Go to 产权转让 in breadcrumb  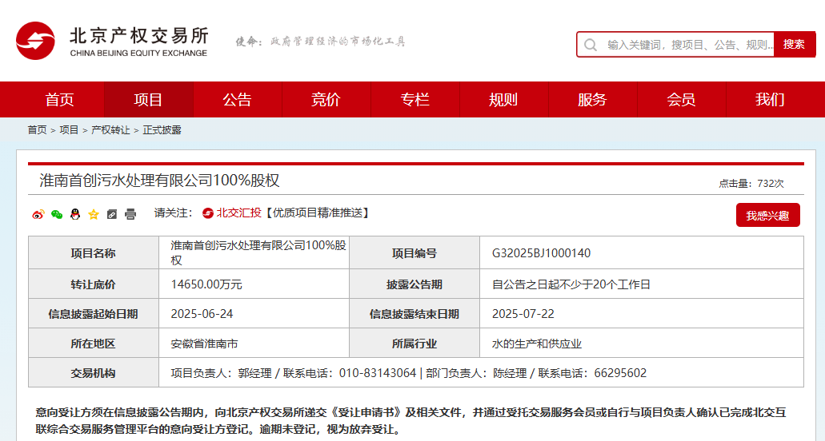tap(110, 129)
